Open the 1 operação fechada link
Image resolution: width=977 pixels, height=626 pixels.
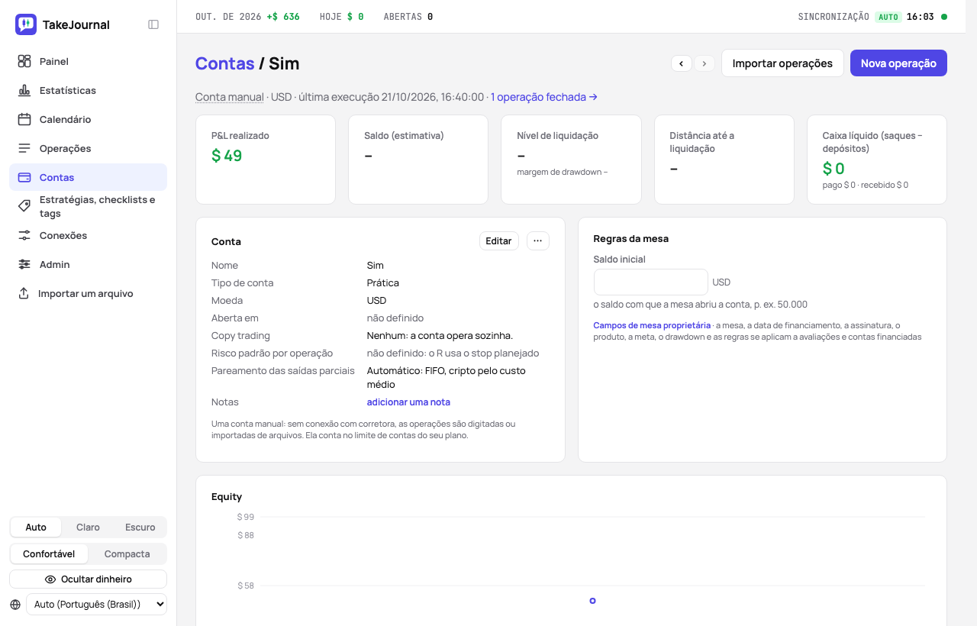pyautogui.click(x=544, y=97)
